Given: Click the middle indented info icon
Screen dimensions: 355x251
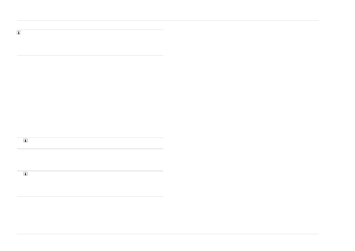Looking at the screenshot, I should (x=25, y=140).
